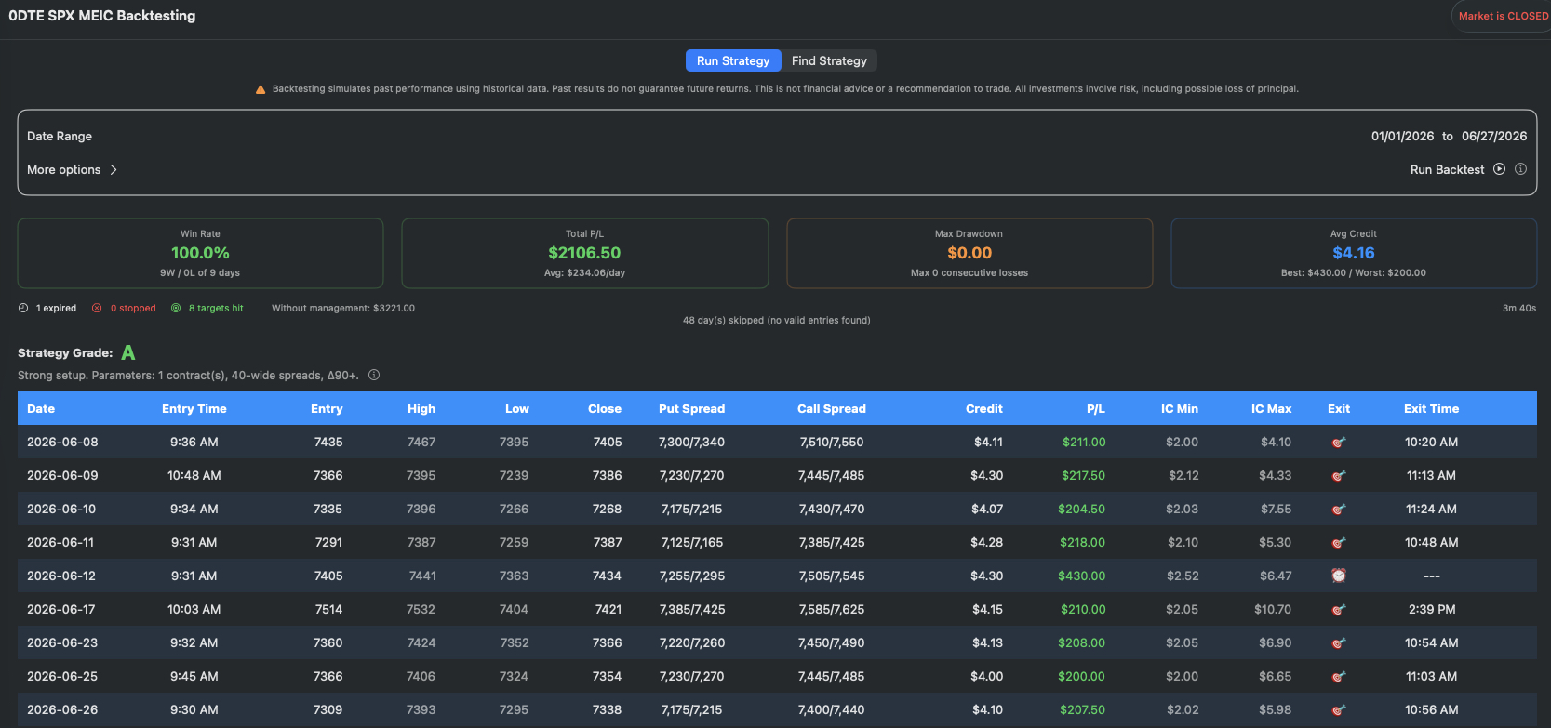
Task: Click target exit icon for 2026-06-08
Action: (1338, 443)
